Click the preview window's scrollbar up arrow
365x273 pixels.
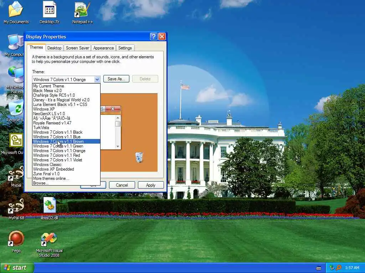point(118,118)
